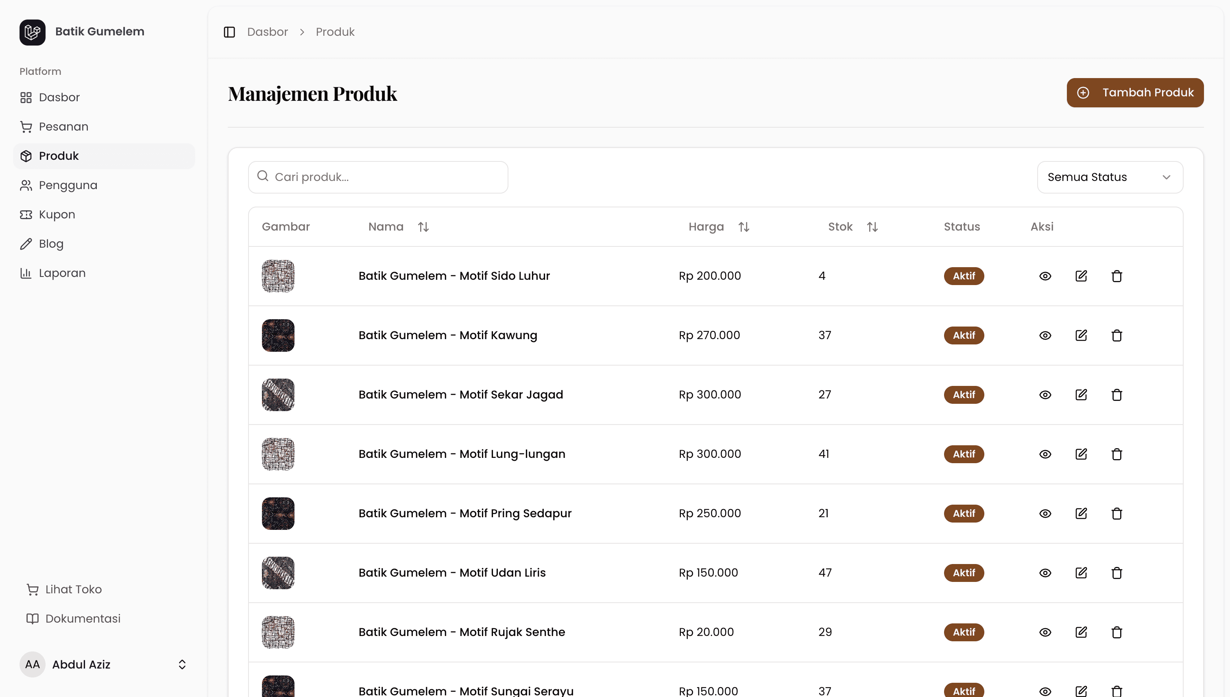Delete the Motif Kawung product
The width and height of the screenshot is (1230, 697).
point(1117,335)
